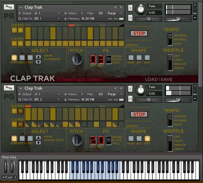Mute the top Clap Trak instrument
The width and height of the screenshot is (203, 183).
click(x=130, y=18)
